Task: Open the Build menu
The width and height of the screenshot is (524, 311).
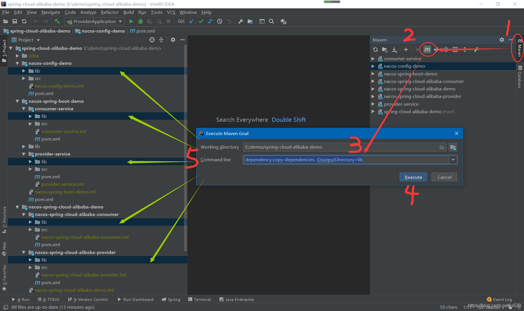Action: coord(128,12)
